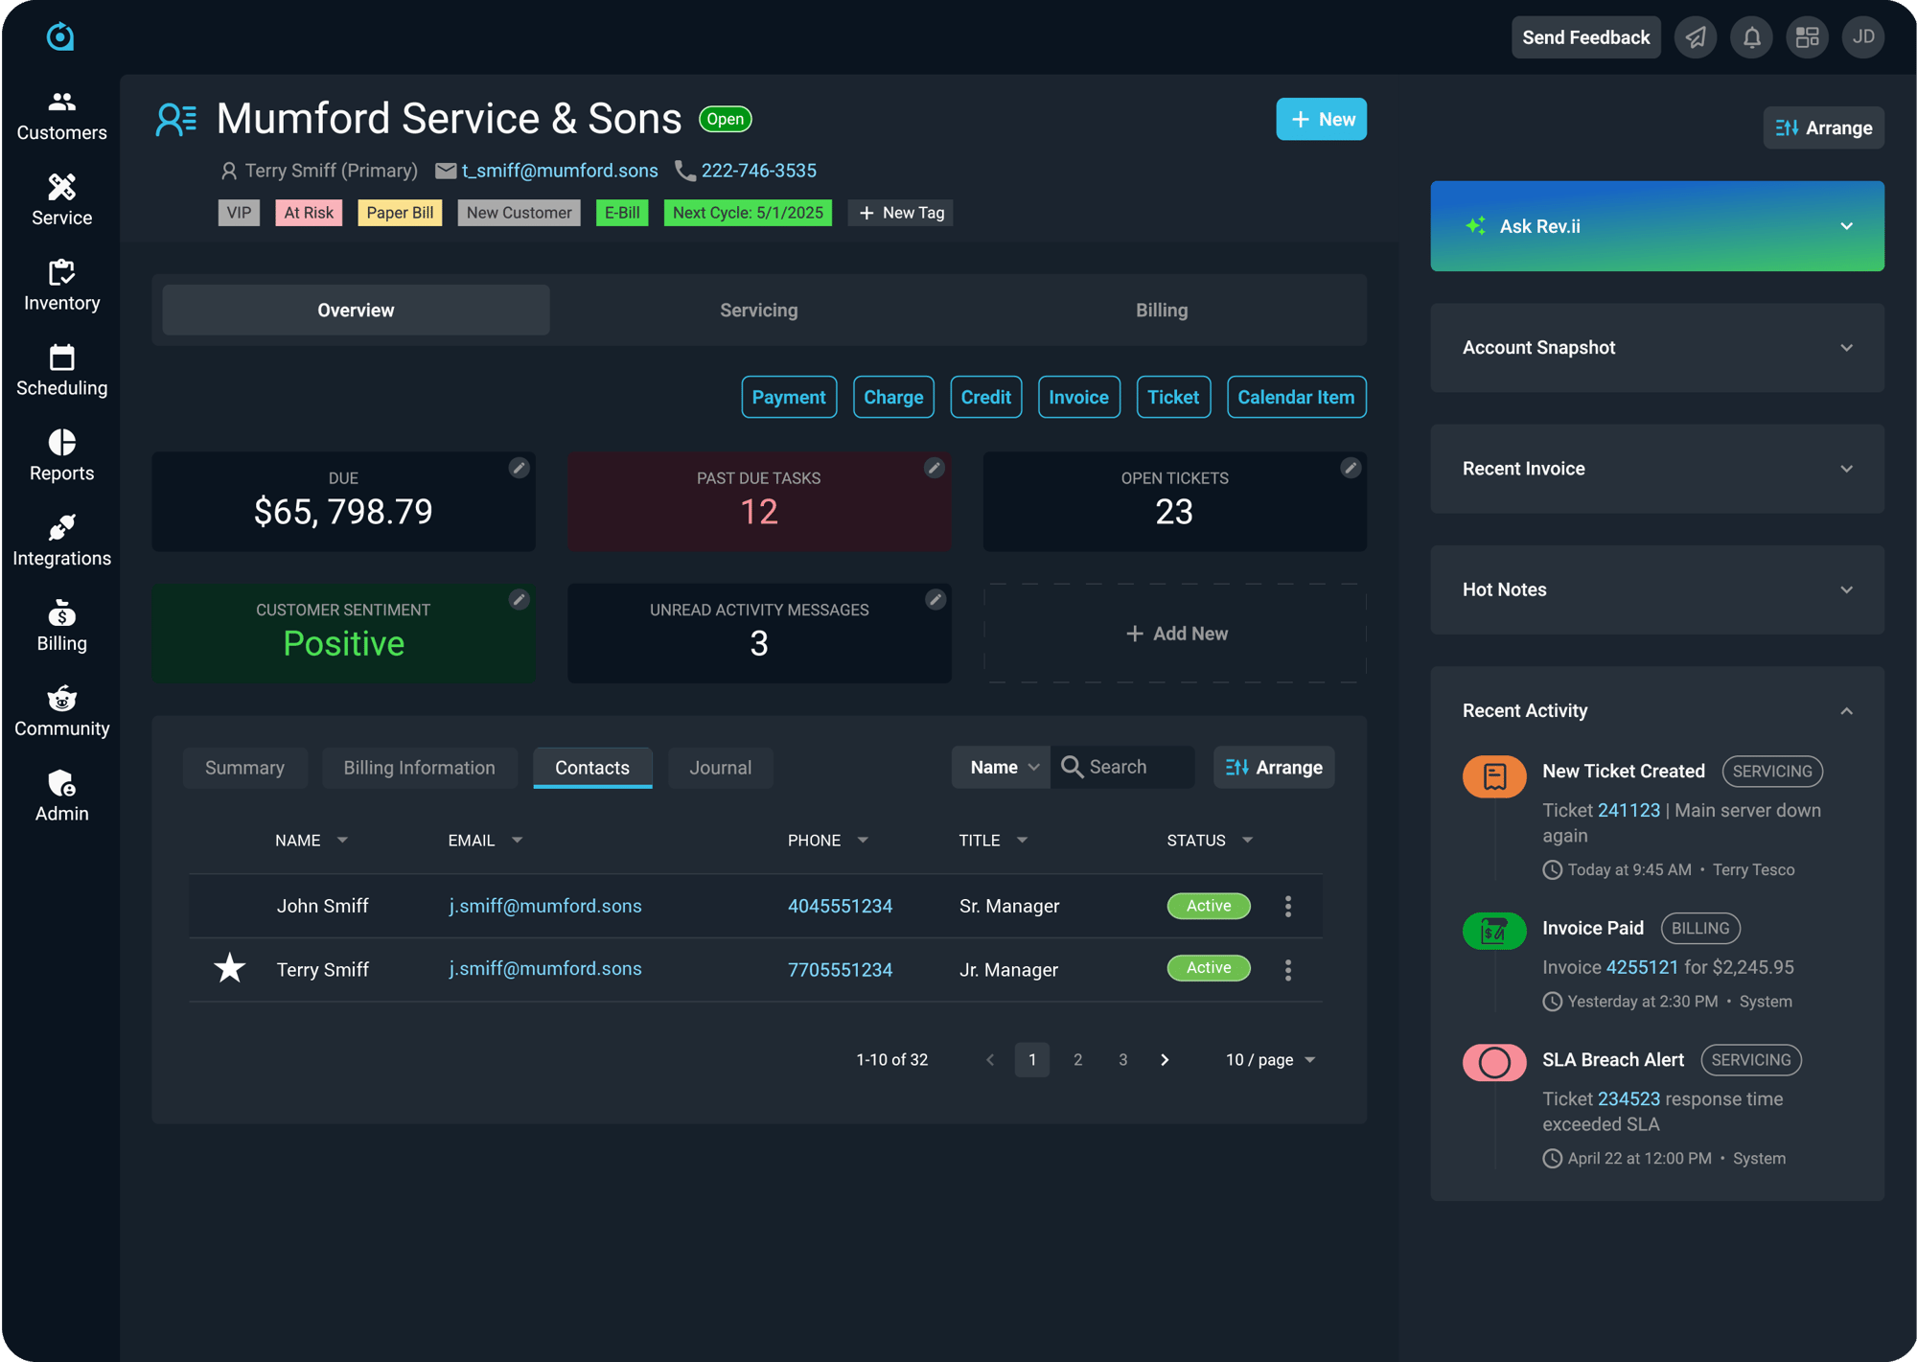Collapse the Recent Activity panel
Screen dimensions: 1917x1362
[x=1846, y=711]
